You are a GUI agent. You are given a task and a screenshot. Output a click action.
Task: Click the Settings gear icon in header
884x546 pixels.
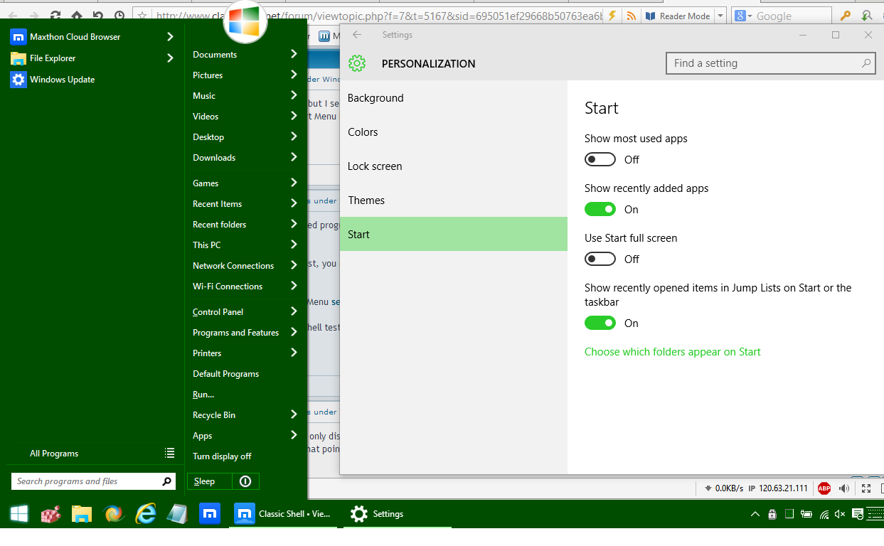tap(357, 63)
